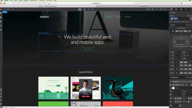192x108 pixels.
Task: Open the CMS collections icon in left sidebar
Action: pos(1,22)
